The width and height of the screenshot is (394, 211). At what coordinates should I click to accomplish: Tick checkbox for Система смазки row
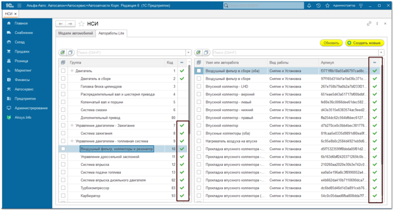coord(63,110)
